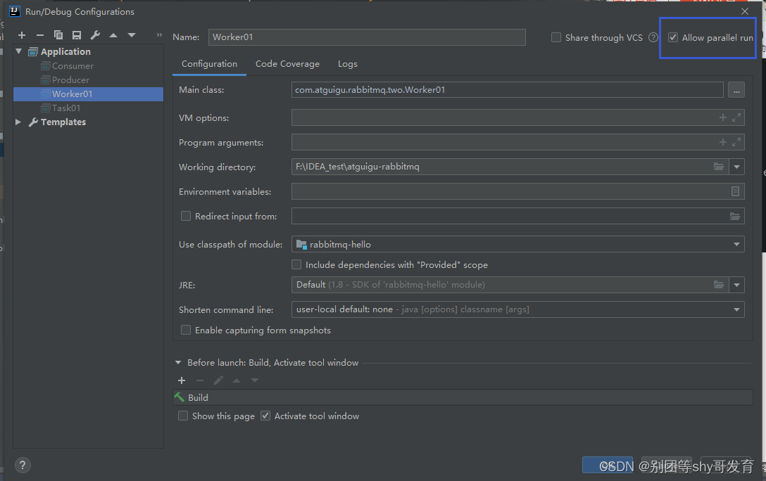766x481 pixels.
Task: Open Share through VCS help icon
Action: (x=653, y=37)
